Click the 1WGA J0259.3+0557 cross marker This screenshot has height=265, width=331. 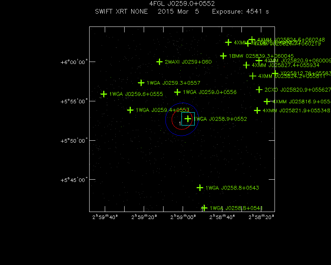[141, 83]
